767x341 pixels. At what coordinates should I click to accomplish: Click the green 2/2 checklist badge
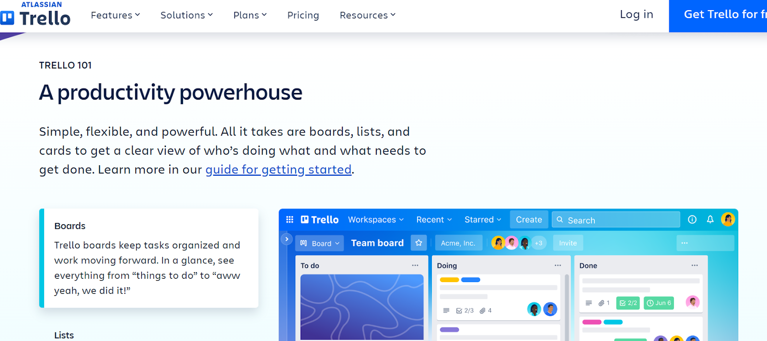628,303
